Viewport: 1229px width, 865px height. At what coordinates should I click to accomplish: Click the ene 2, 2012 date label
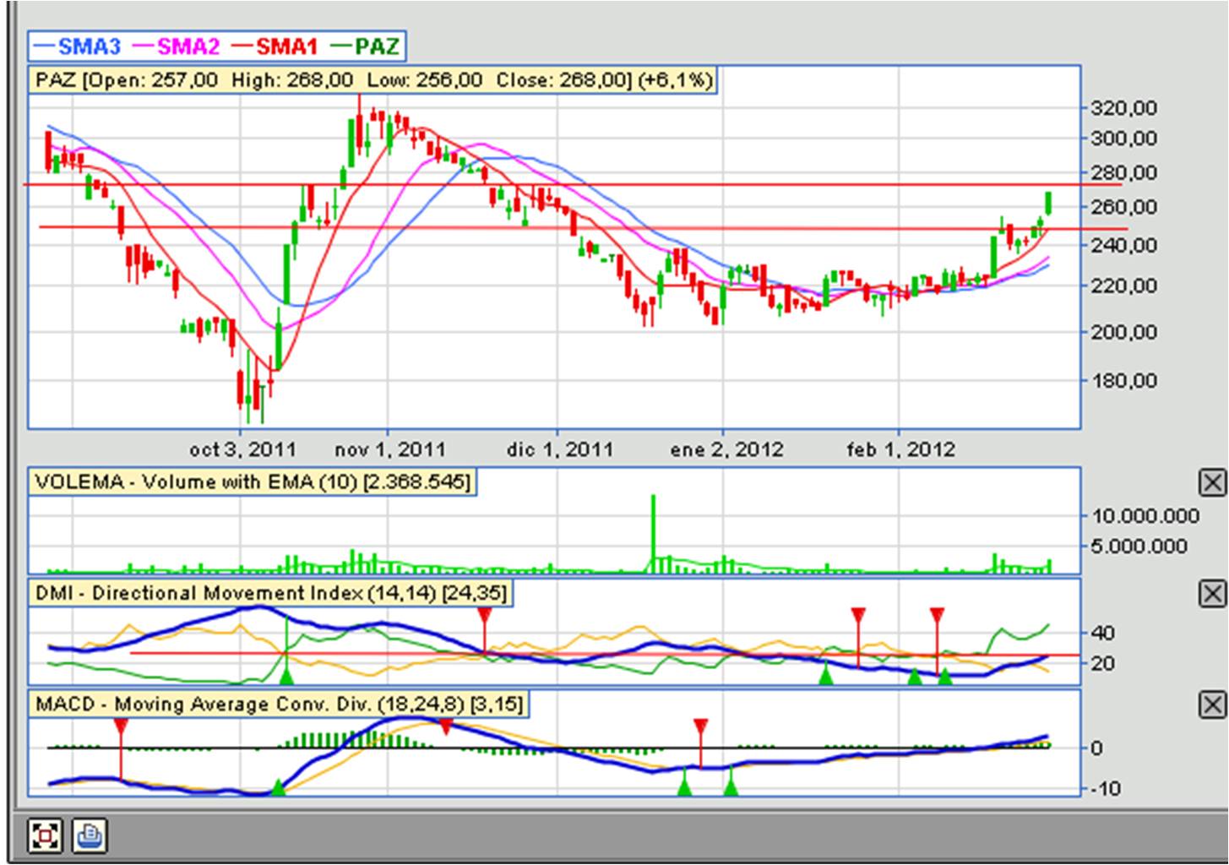pyautogui.click(x=726, y=449)
